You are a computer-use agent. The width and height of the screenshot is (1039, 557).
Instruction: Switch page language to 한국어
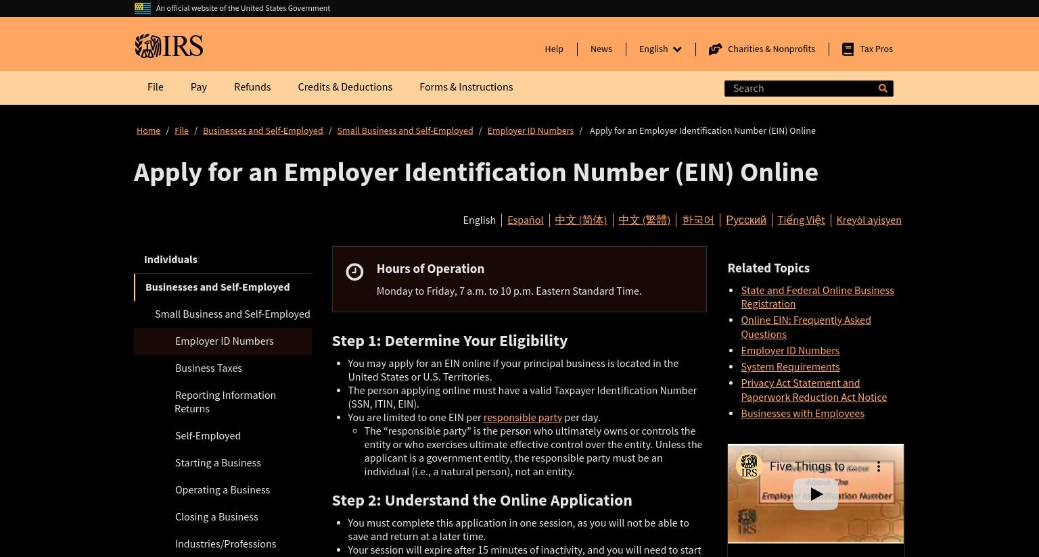coord(698,220)
